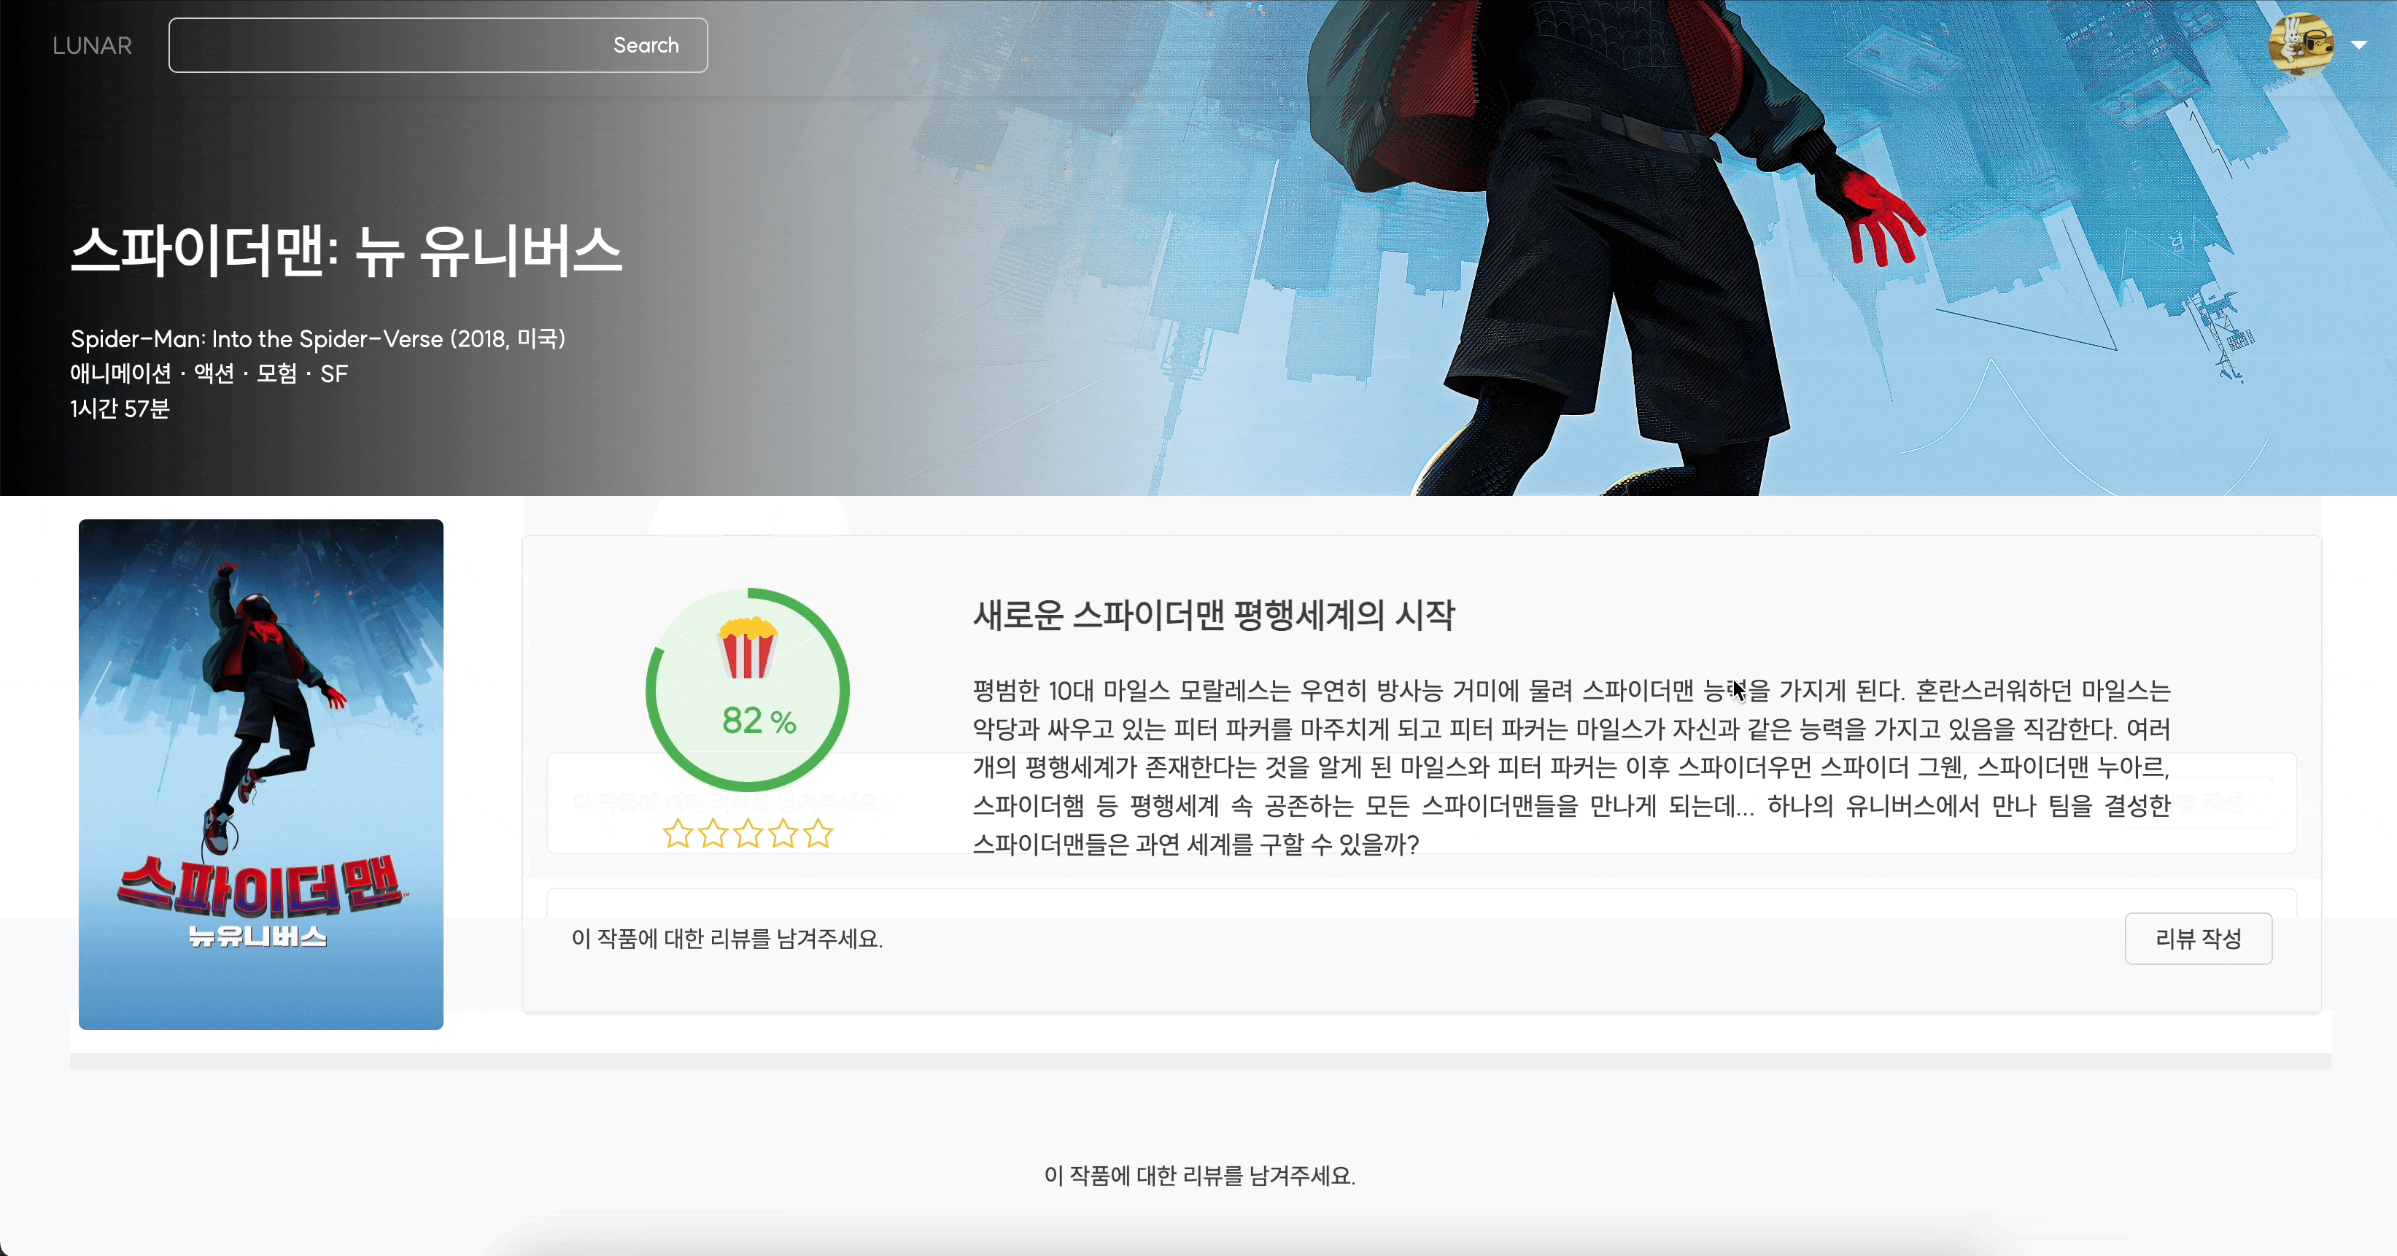Click the user profile avatar
The width and height of the screenshot is (2397, 1256).
pyautogui.click(x=2300, y=44)
